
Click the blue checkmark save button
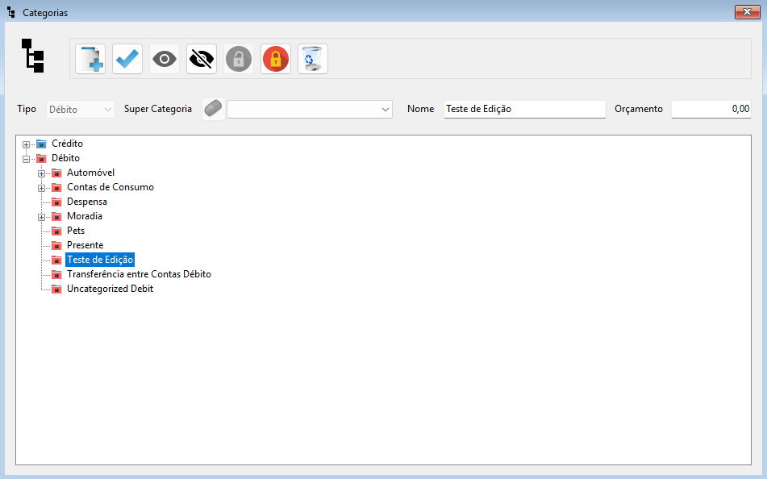(127, 59)
